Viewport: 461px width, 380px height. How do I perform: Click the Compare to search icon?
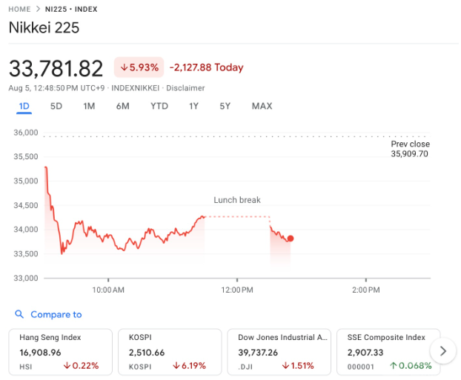click(19, 315)
